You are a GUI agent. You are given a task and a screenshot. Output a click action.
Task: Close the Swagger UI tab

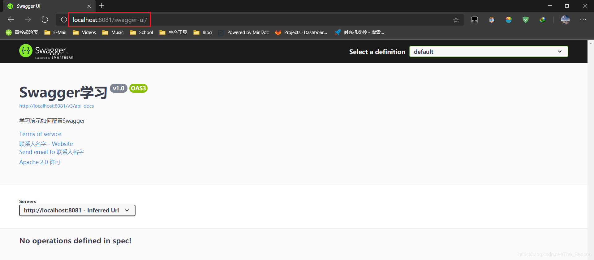tap(89, 6)
